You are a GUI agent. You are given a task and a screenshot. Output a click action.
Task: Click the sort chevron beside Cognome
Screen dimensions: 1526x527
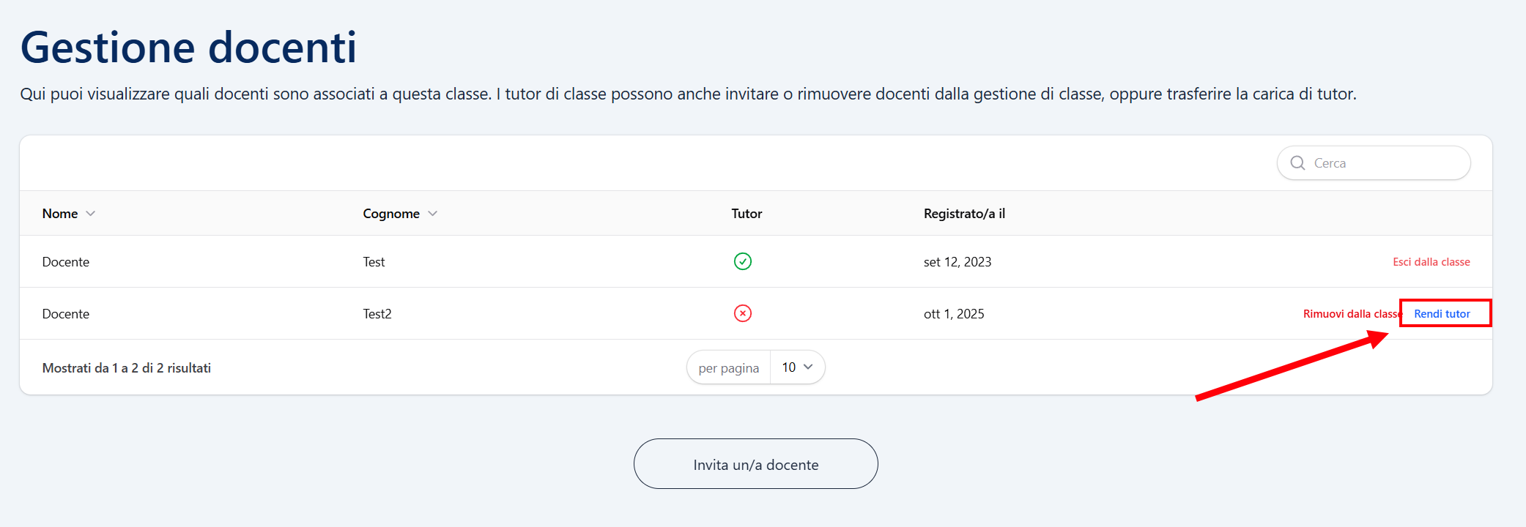coord(433,214)
